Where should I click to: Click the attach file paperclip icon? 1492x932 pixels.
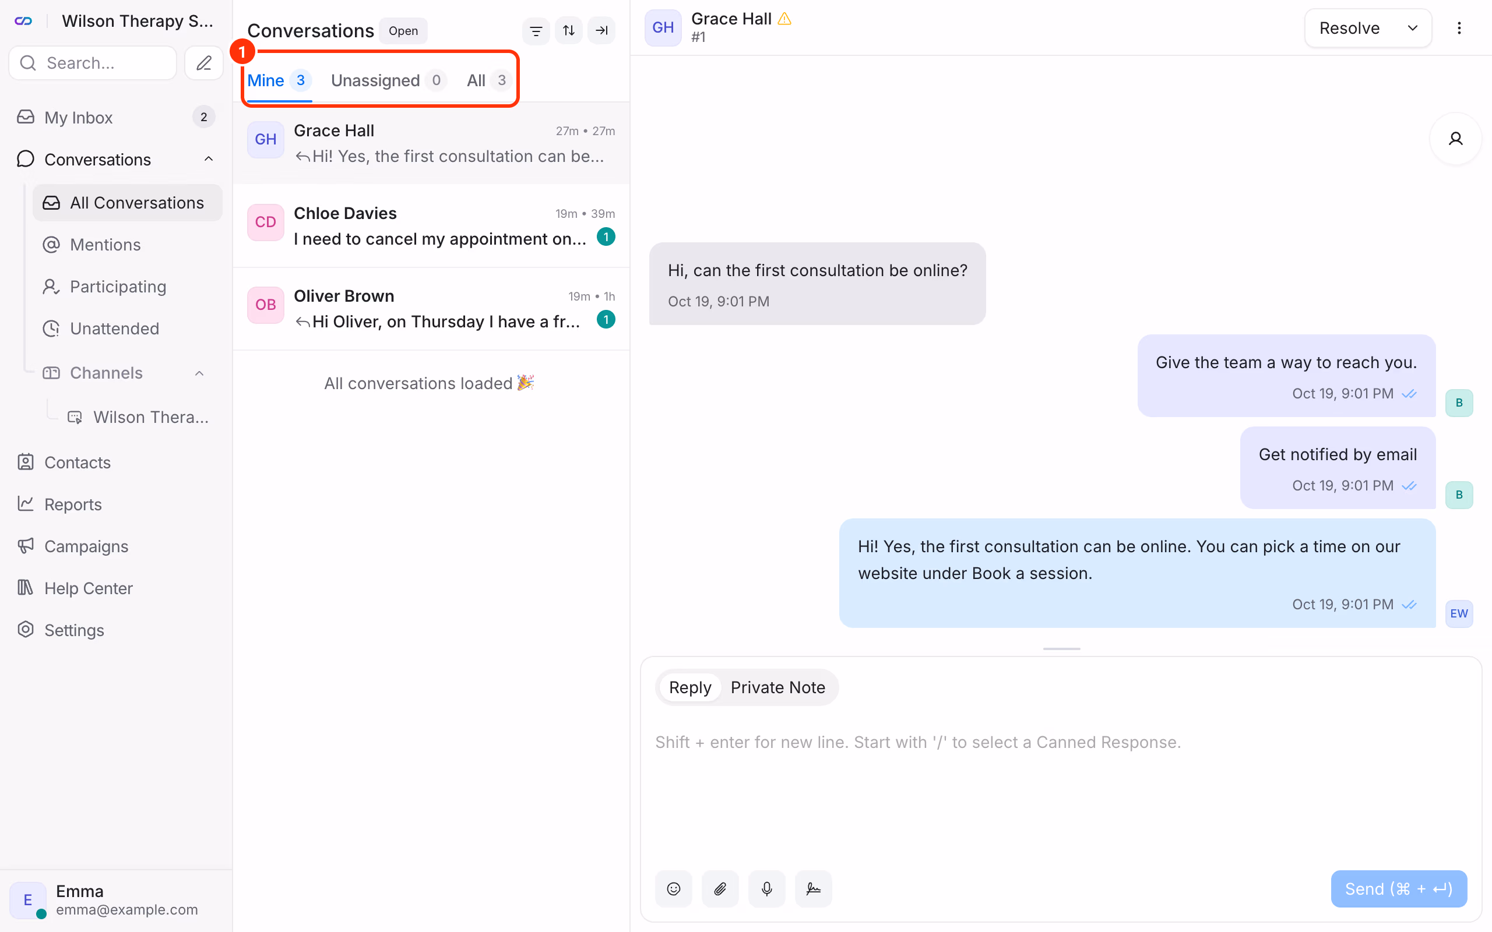tap(720, 888)
